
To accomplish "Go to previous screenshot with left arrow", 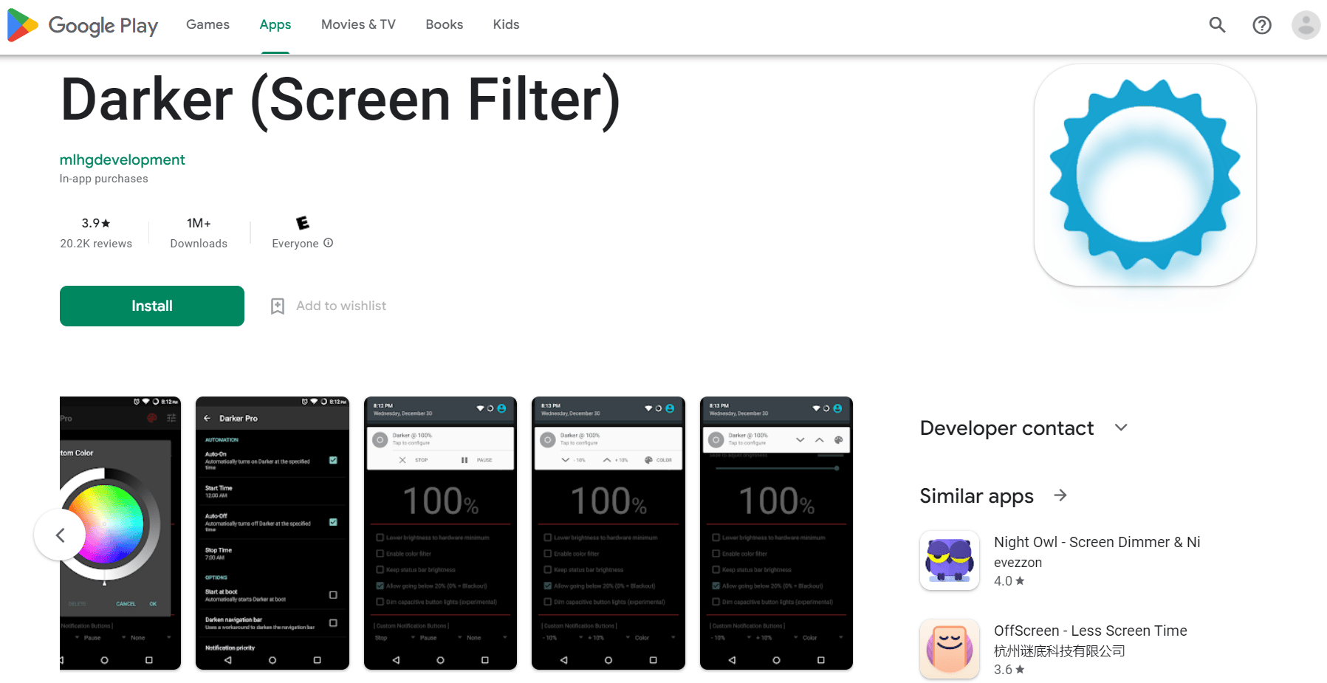I will coord(60,535).
